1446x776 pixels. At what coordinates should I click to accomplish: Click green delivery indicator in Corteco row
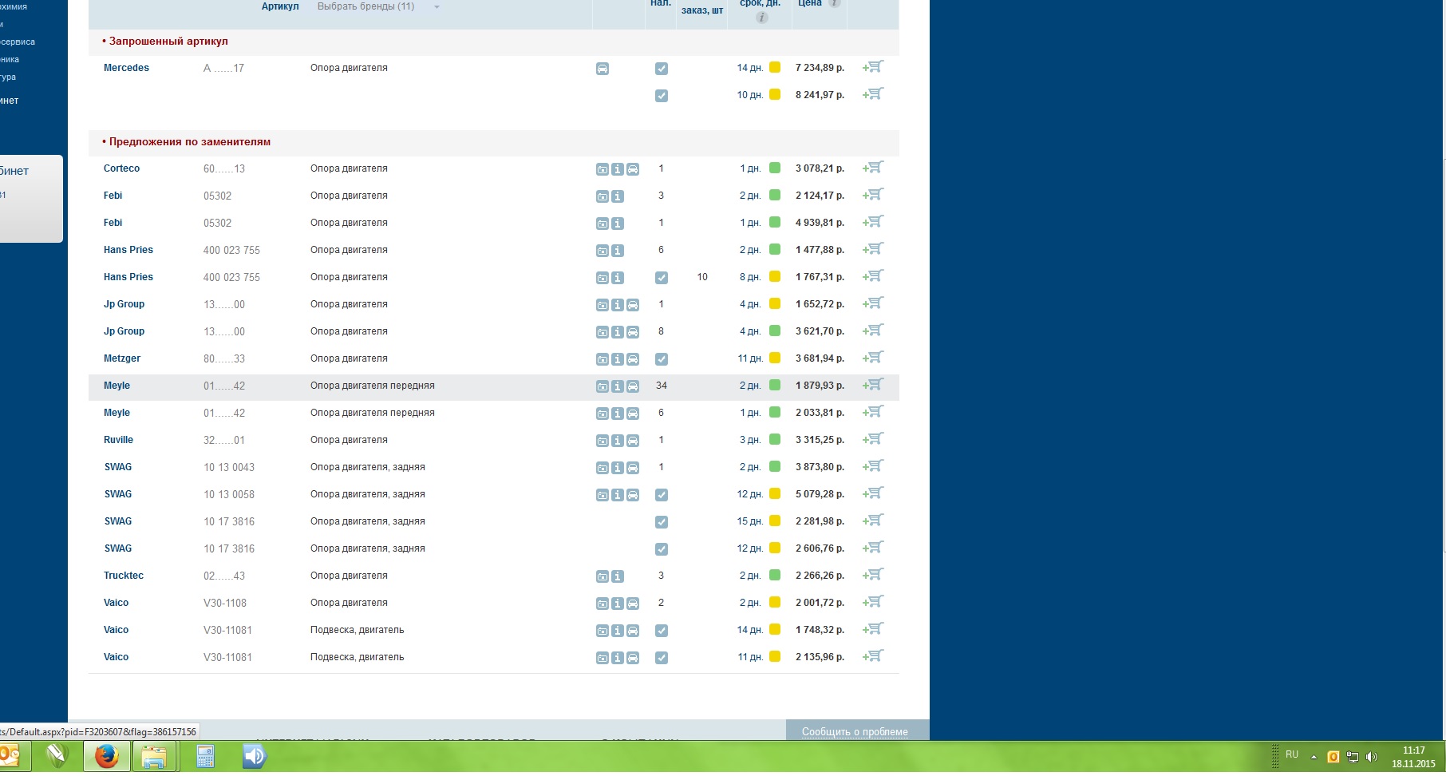tap(775, 168)
